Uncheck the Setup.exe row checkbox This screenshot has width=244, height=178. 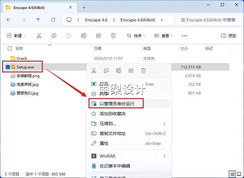[x=8, y=67]
